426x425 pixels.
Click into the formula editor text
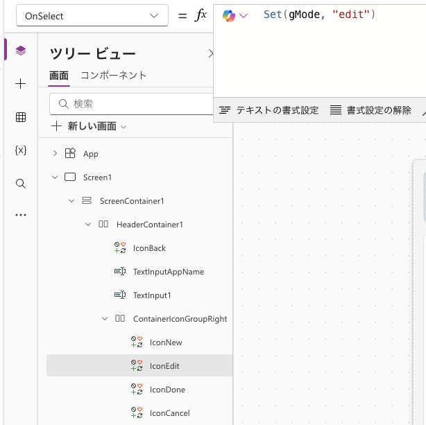tap(319, 14)
